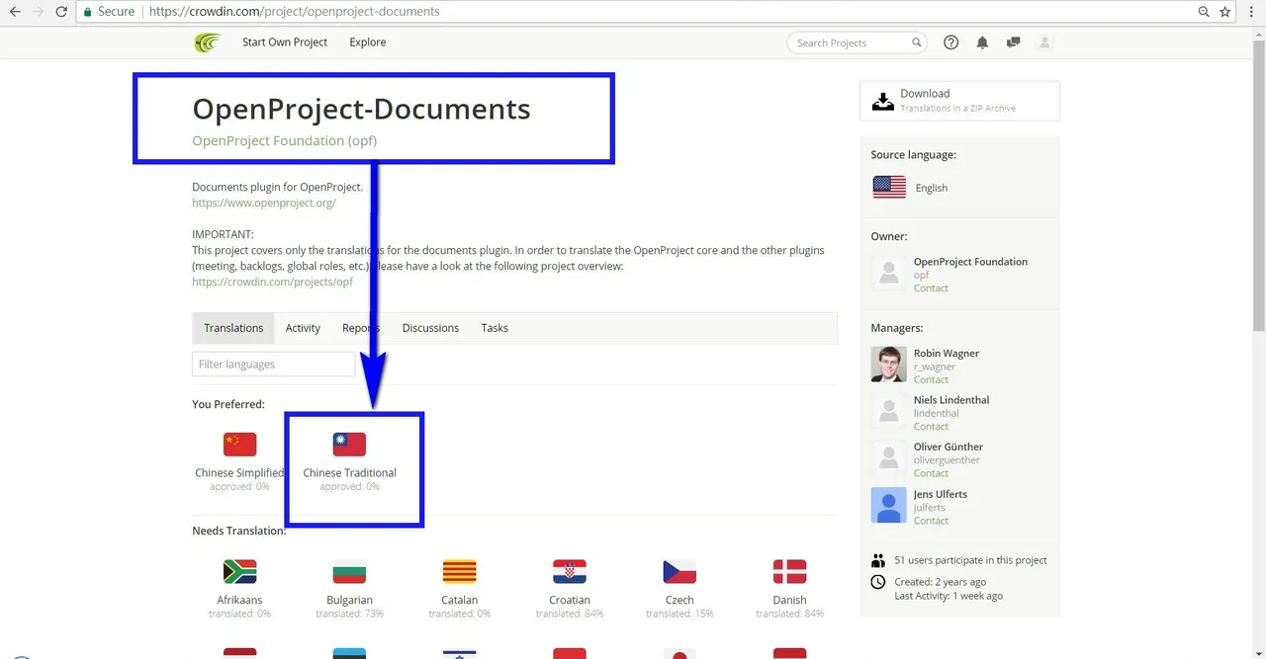Open the OpenProject Foundation link under title
This screenshot has height=659, width=1266.
point(268,140)
